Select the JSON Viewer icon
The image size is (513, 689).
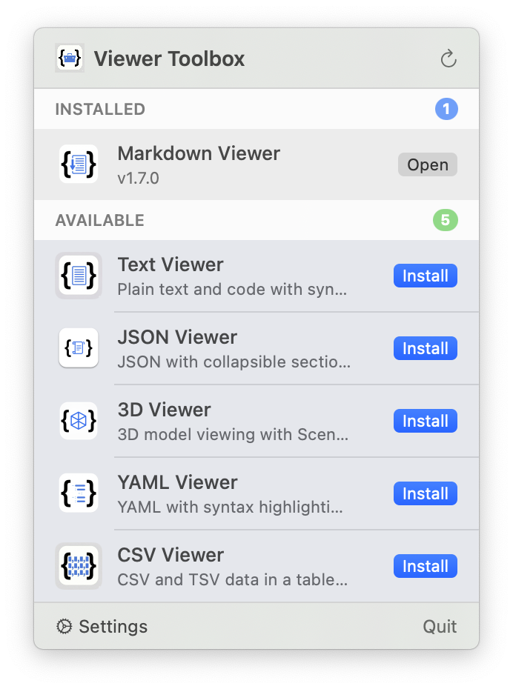78,347
